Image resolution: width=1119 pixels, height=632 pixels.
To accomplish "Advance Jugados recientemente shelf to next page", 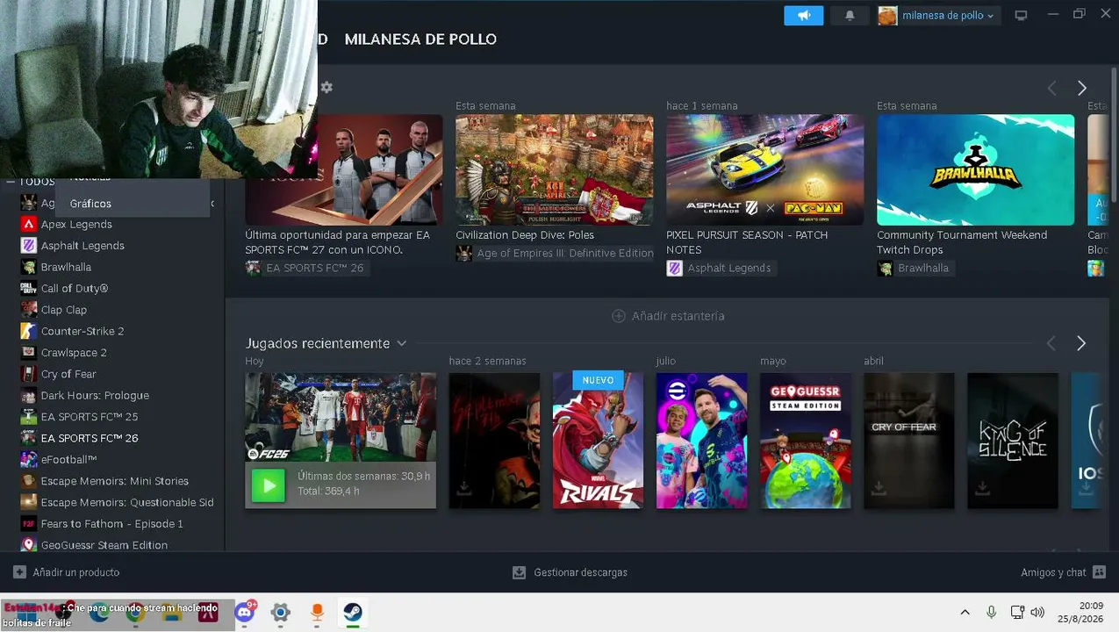I will 1081,343.
